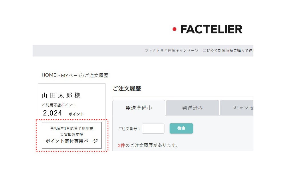The height and width of the screenshot is (172, 286).
Task: Open the ポイント寄付専用ページ donation button
Action: click(71, 141)
